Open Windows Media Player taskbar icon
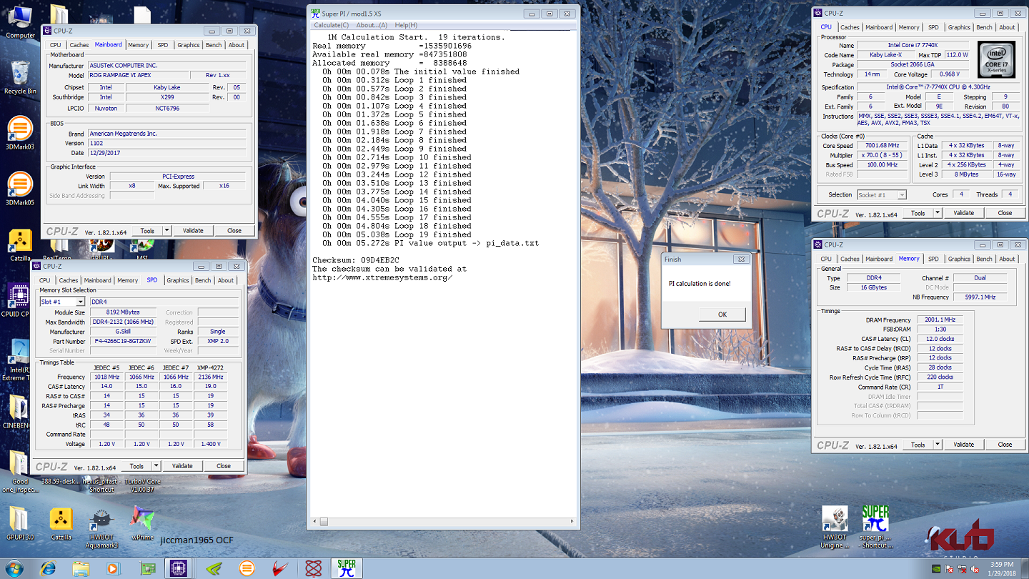The image size is (1029, 579). pos(112,569)
